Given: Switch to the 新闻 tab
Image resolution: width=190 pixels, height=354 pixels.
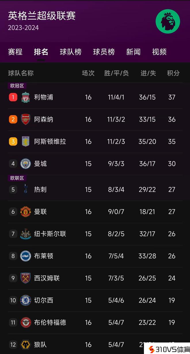Looking at the screenshot, I should tap(133, 52).
